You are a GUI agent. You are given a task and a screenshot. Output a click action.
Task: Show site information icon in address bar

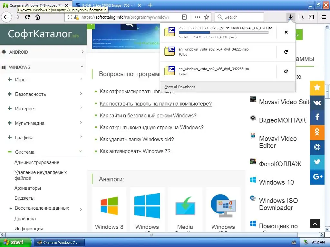(70, 17)
